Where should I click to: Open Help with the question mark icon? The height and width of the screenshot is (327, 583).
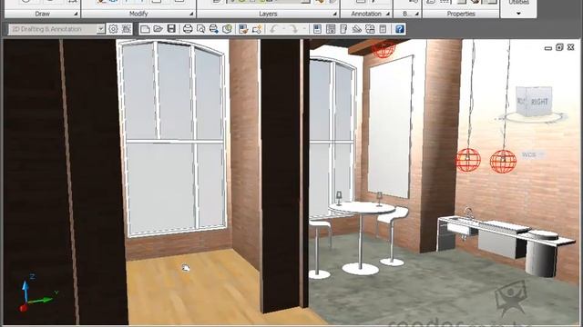[400, 29]
